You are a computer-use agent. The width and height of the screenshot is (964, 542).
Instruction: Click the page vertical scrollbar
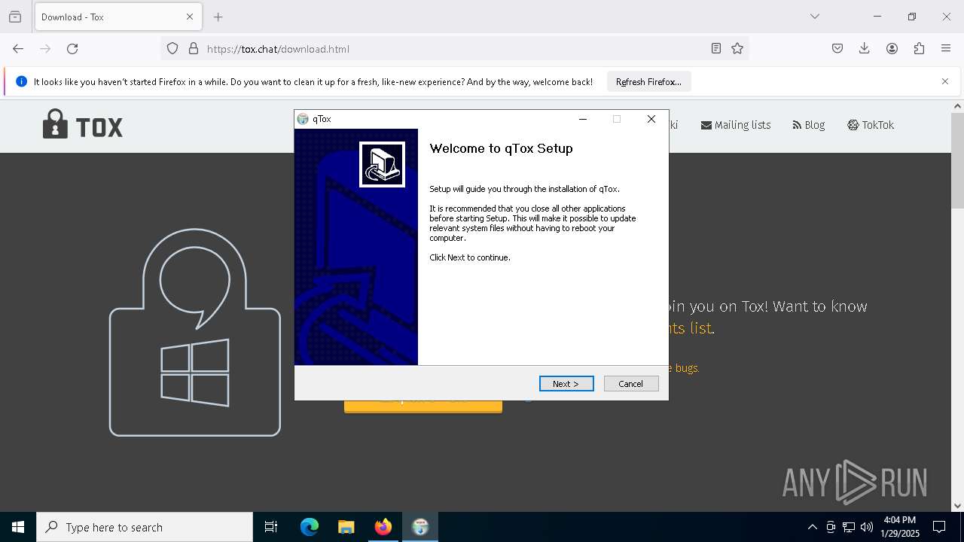click(x=958, y=162)
